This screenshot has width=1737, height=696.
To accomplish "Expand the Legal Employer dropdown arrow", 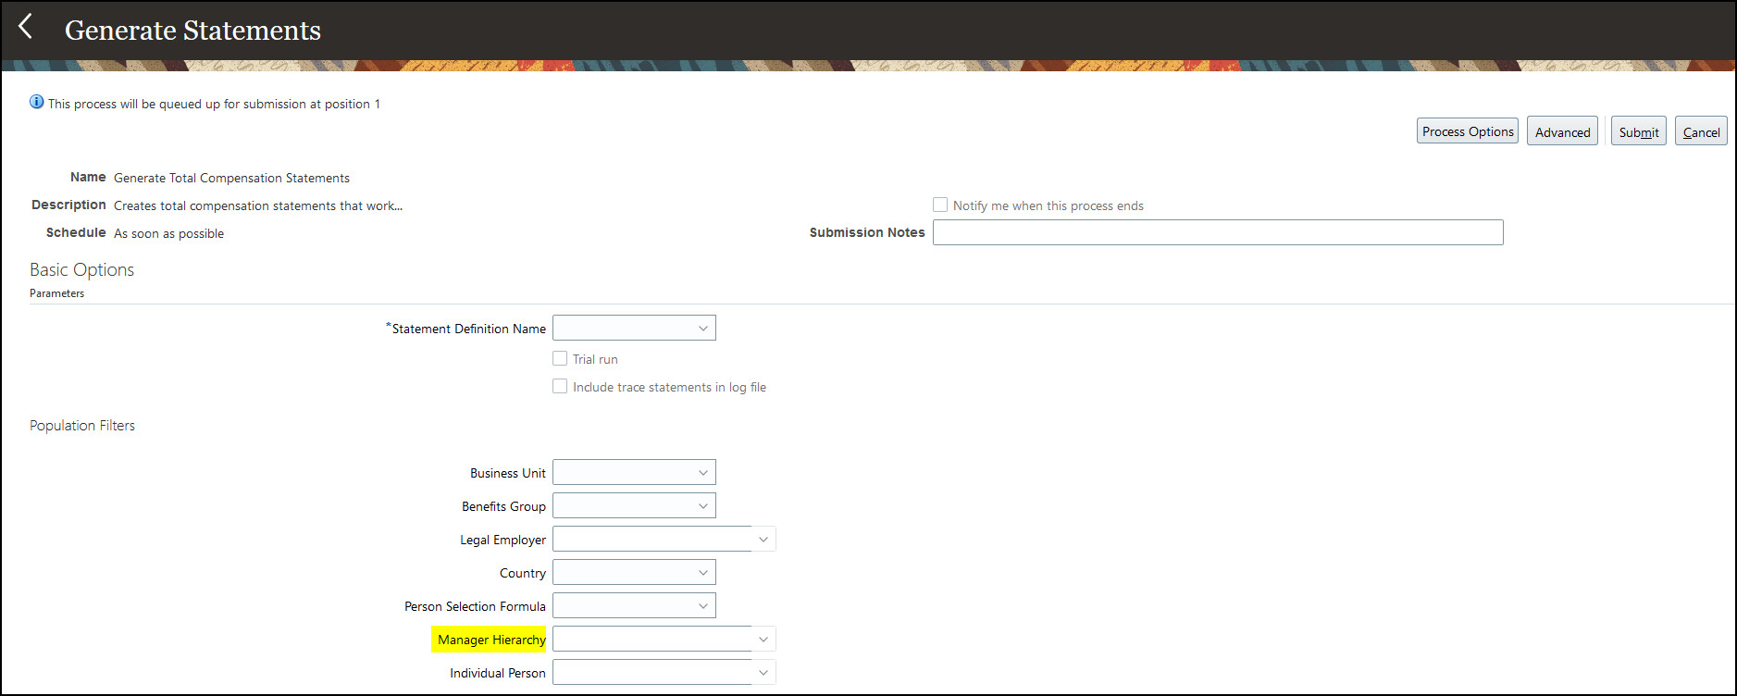I will (x=763, y=539).
